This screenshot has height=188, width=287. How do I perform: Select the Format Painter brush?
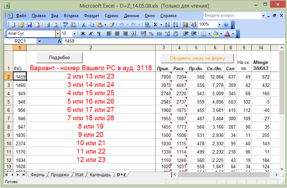tap(111, 25)
